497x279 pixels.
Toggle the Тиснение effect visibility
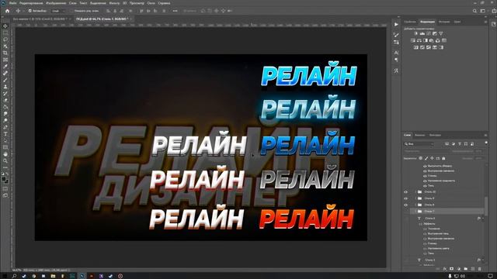(425, 229)
